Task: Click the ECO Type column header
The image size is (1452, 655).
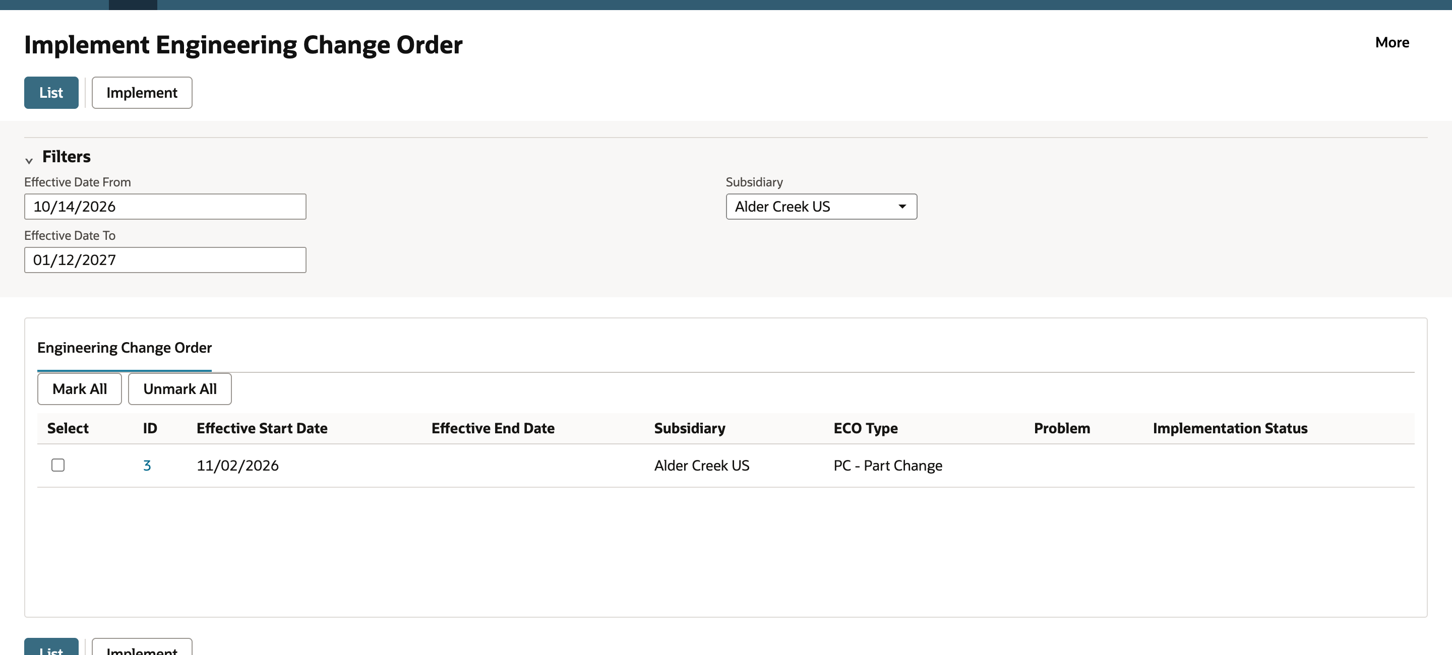Action: [865, 429]
